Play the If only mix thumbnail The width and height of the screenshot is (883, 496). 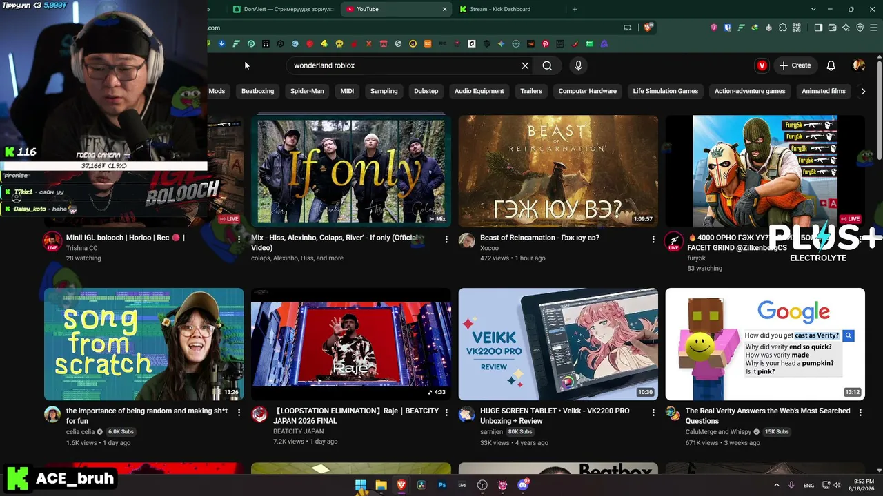click(351, 170)
